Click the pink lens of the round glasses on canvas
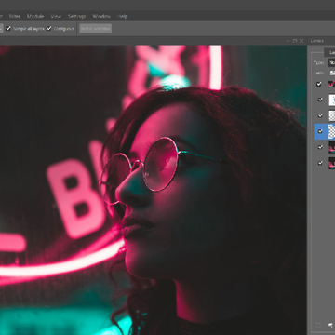This screenshot has width=335, height=335. [160, 164]
